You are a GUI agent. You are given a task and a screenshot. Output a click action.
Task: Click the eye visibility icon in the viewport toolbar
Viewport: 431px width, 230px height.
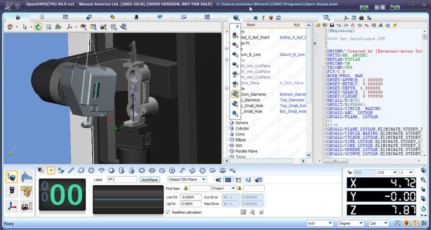coord(83,27)
